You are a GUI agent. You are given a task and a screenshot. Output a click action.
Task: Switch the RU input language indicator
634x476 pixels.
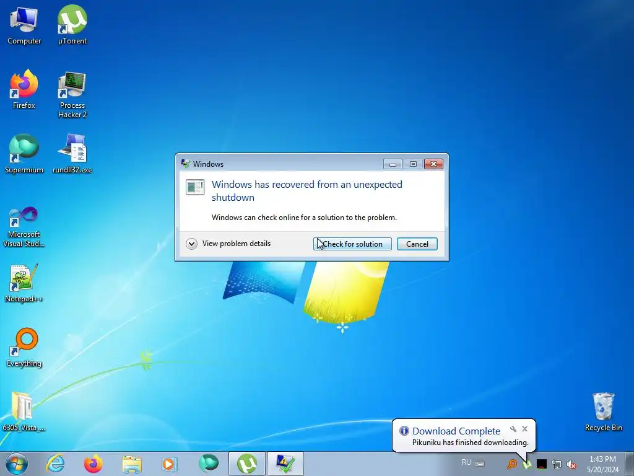coord(466,462)
